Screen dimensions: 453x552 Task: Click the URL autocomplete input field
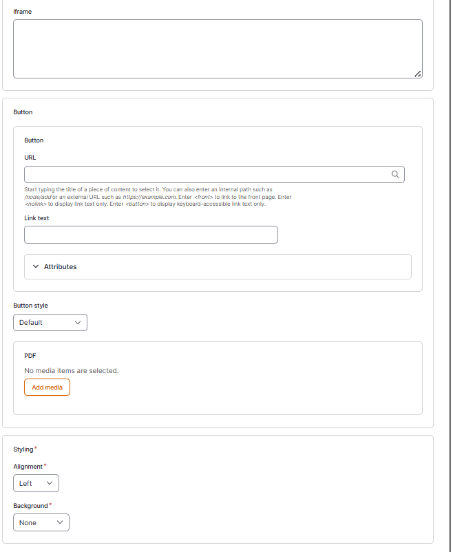click(214, 175)
